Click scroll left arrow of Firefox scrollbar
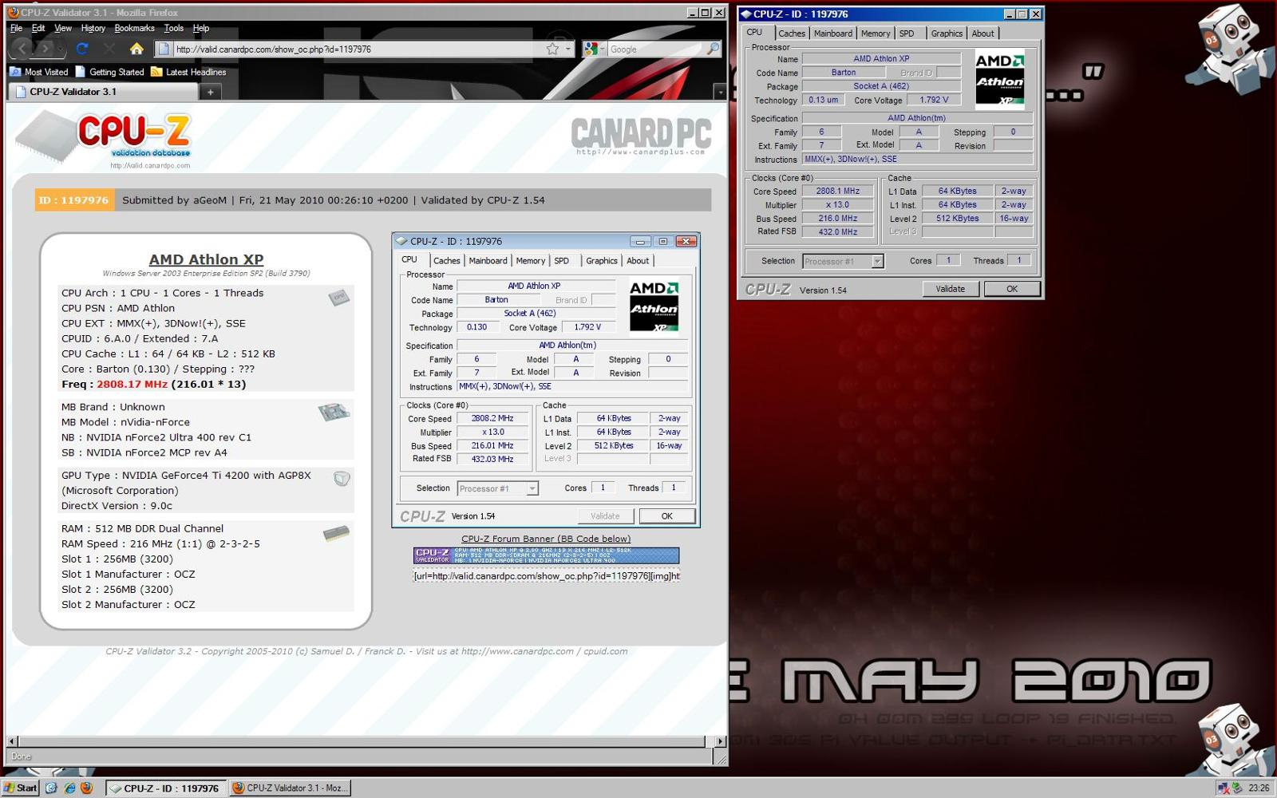This screenshot has height=798, width=1277. click(x=11, y=741)
